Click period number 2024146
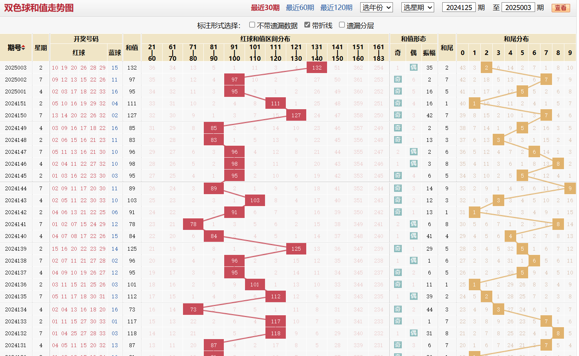This screenshot has width=579, height=356. point(16,164)
